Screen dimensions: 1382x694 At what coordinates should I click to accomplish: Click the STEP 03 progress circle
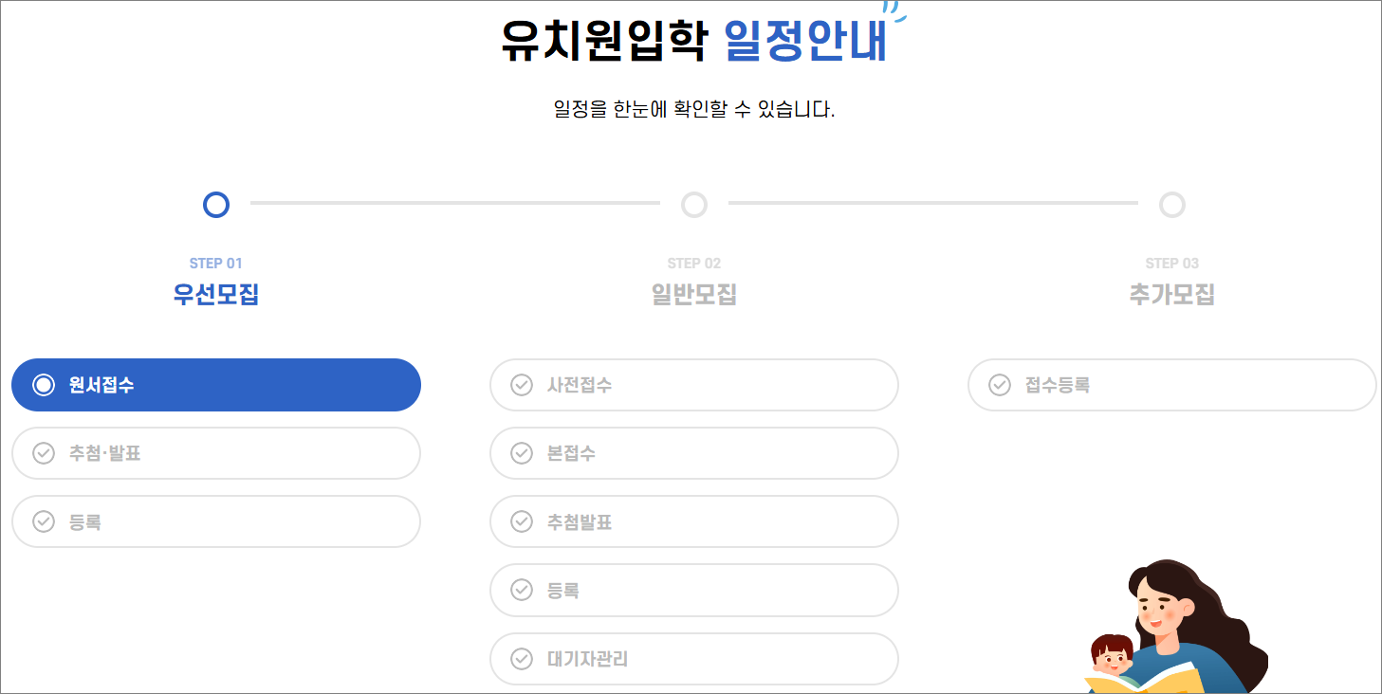(x=1171, y=204)
